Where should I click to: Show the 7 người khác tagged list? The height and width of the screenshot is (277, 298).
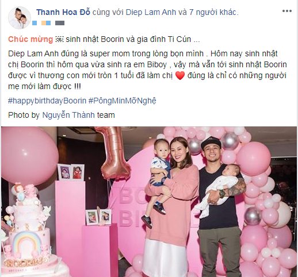213,12
